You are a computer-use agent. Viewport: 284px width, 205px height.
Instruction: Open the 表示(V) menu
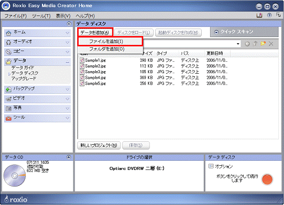(x=63, y=16)
